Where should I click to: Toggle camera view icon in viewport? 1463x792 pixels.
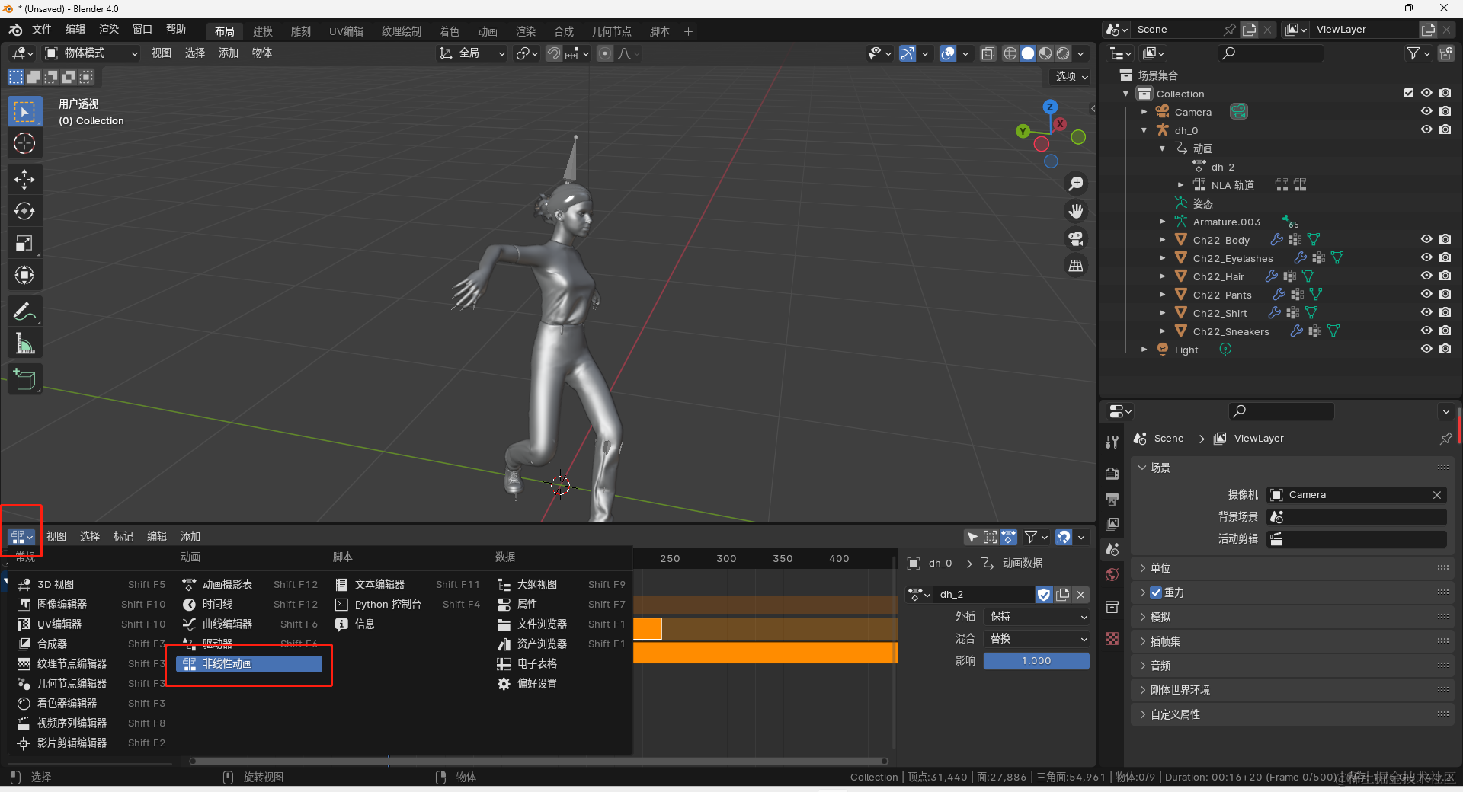1076,238
